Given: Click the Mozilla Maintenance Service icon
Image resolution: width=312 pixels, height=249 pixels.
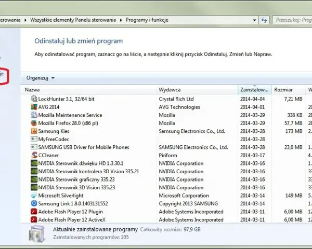Looking at the screenshot, I should (34, 115).
